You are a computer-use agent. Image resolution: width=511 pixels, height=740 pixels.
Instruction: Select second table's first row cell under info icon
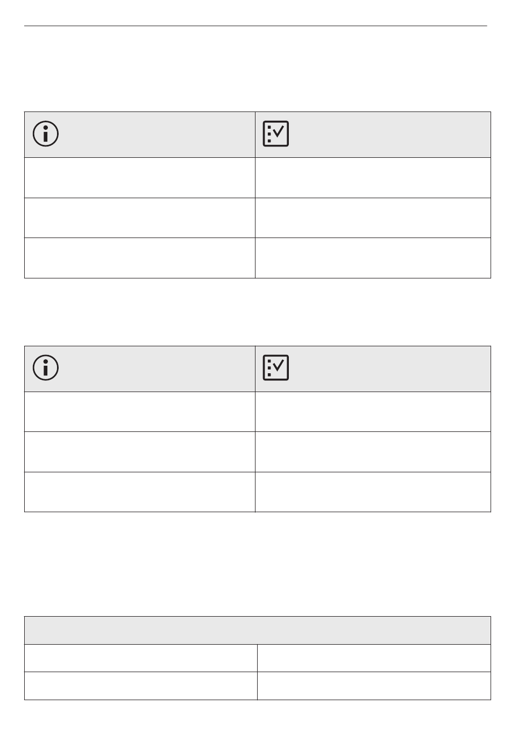pyautogui.click(x=140, y=411)
